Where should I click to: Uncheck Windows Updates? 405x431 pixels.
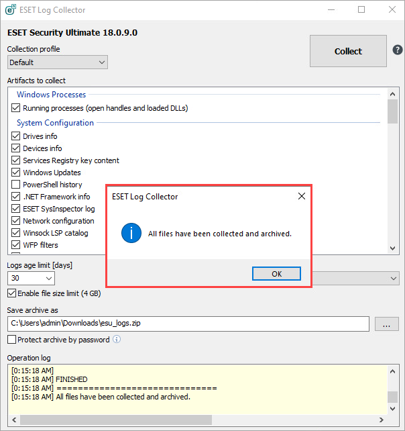click(15, 172)
